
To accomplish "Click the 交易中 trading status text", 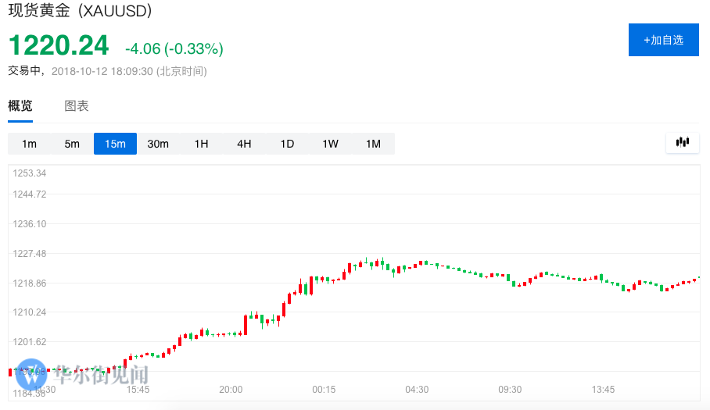I will [24, 71].
